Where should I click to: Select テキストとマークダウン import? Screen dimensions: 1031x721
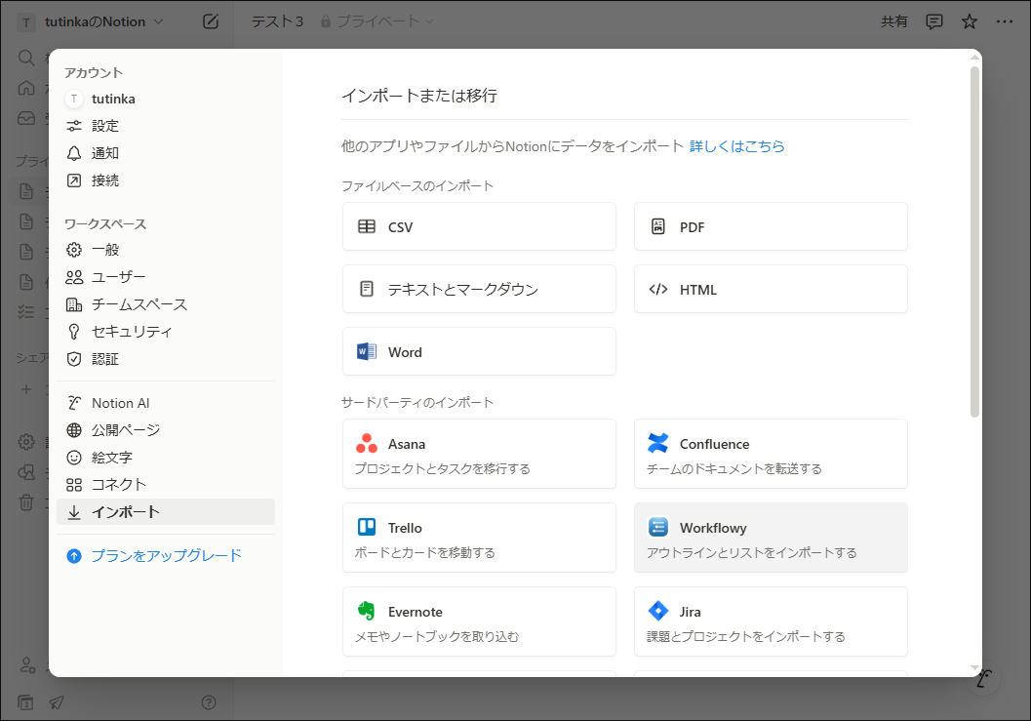tap(479, 289)
